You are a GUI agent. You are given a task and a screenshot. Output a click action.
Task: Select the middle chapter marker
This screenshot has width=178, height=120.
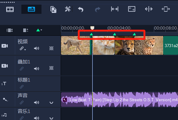tap(115, 34)
